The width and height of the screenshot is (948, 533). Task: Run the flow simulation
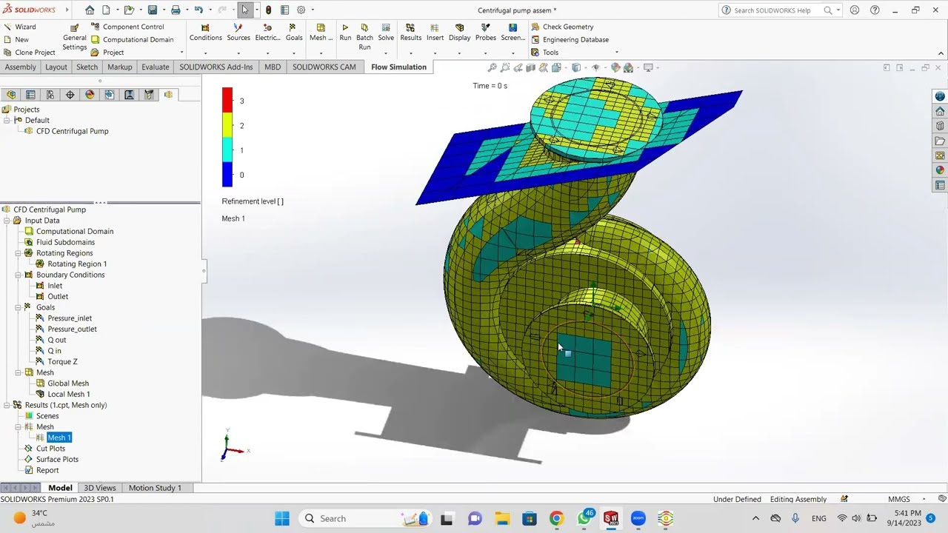click(345, 33)
